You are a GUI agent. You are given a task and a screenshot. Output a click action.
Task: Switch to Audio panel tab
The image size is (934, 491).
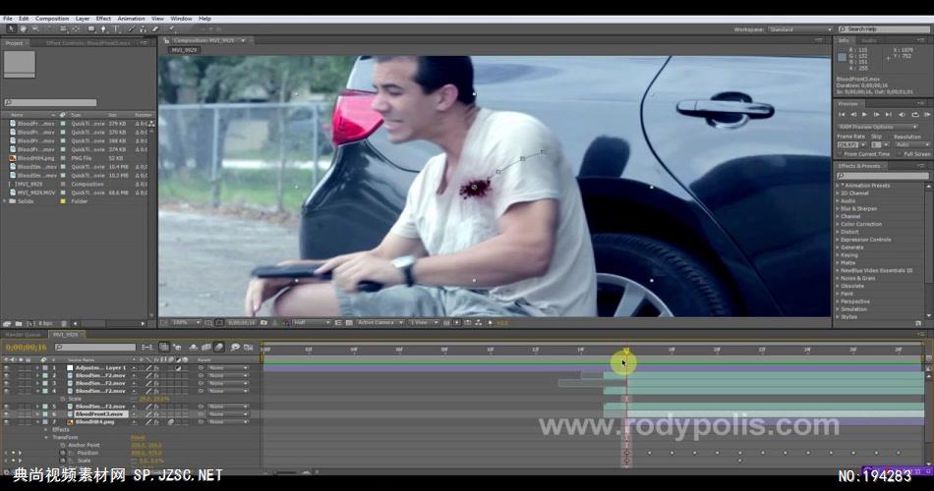tap(869, 40)
